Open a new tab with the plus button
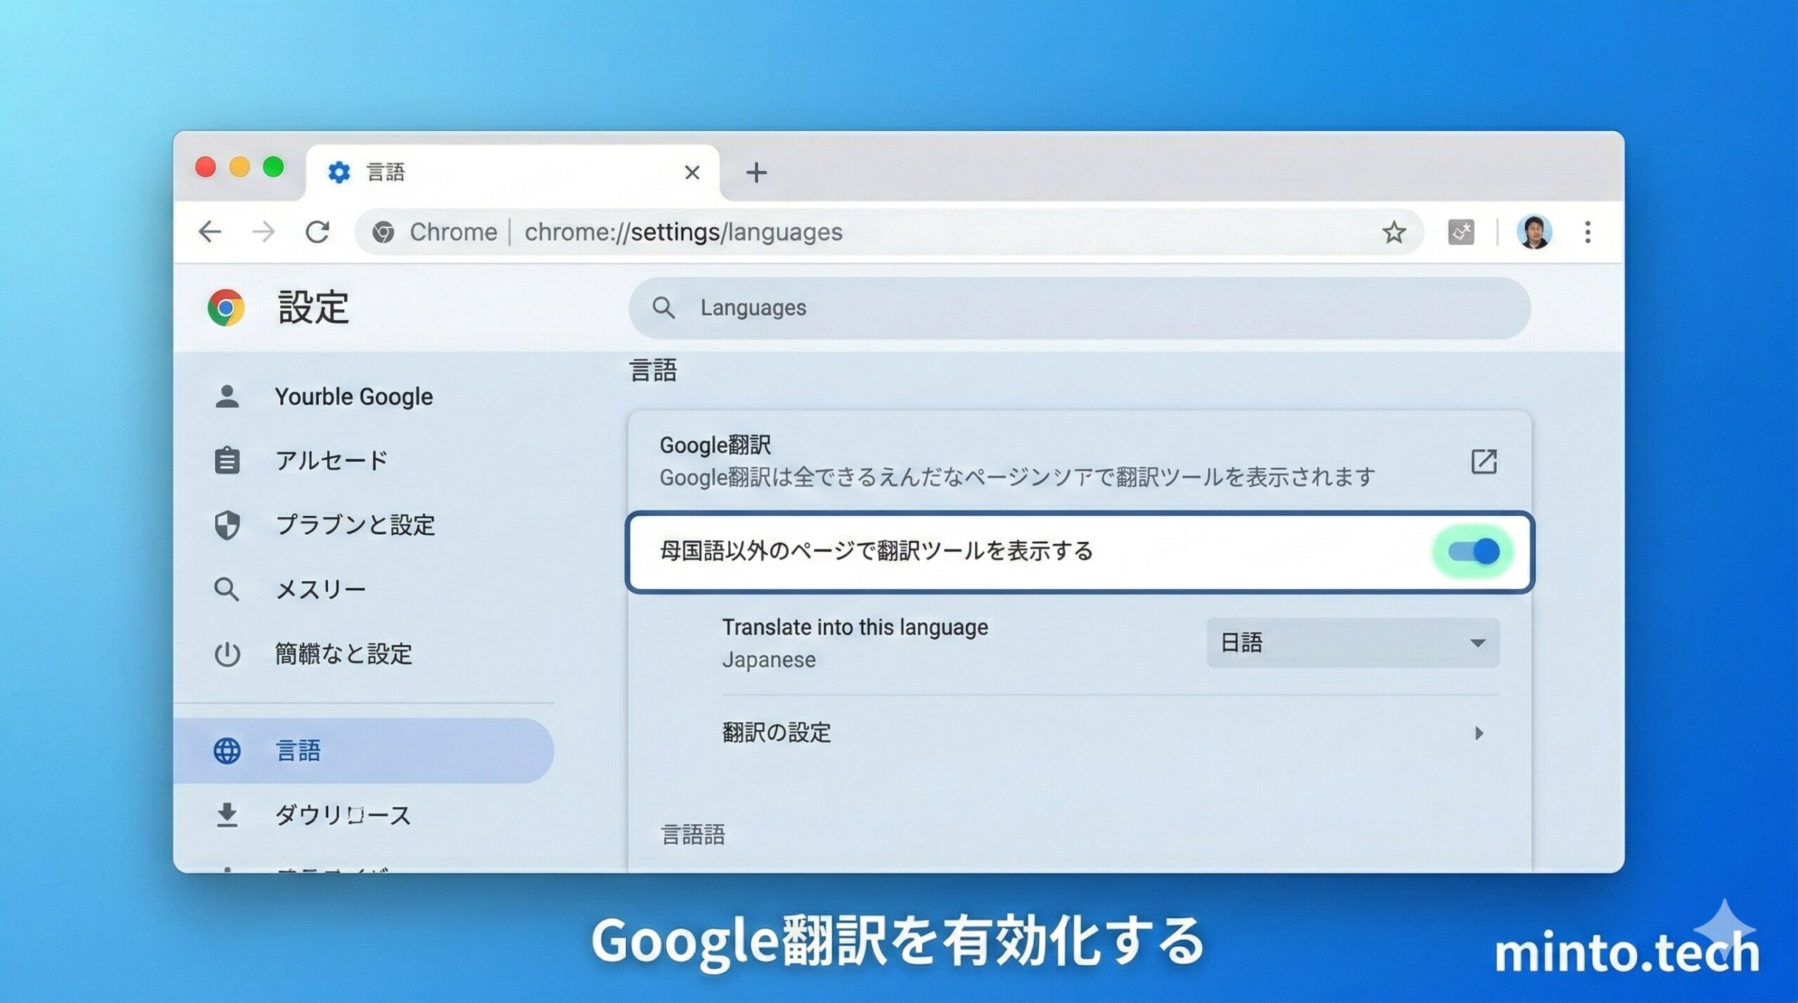 756,173
